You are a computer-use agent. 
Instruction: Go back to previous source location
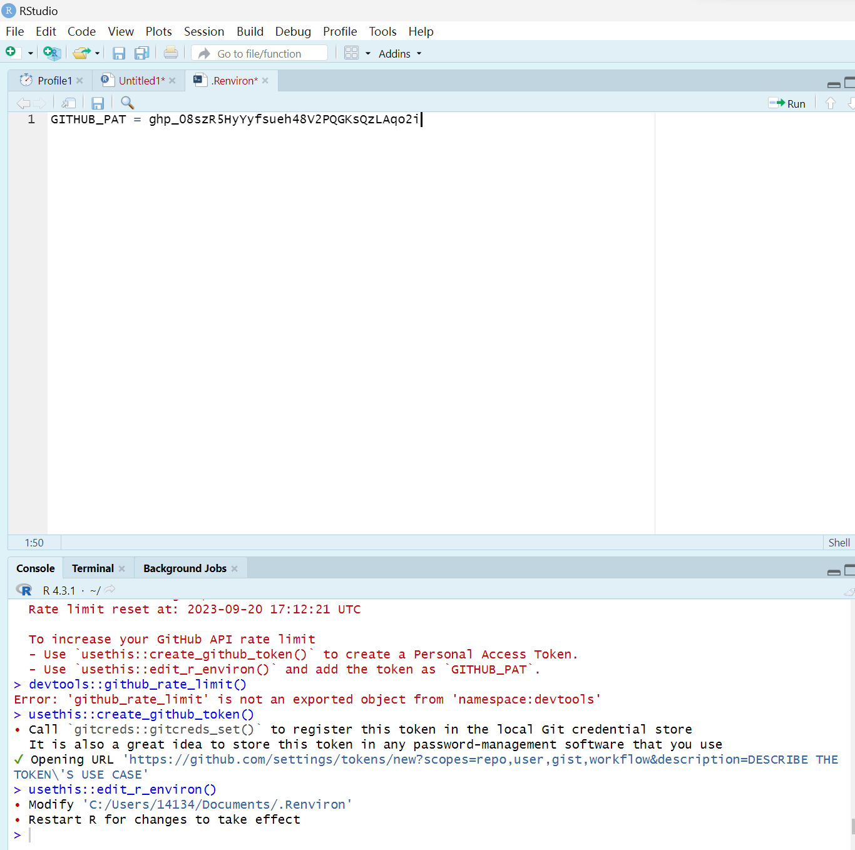[x=23, y=103]
